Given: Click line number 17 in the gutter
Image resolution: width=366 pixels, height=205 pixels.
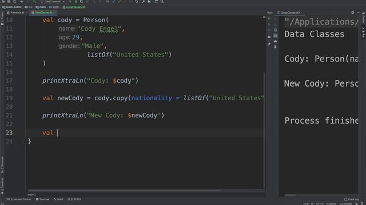Looking at the screenshot, I should tap(9, 81).
